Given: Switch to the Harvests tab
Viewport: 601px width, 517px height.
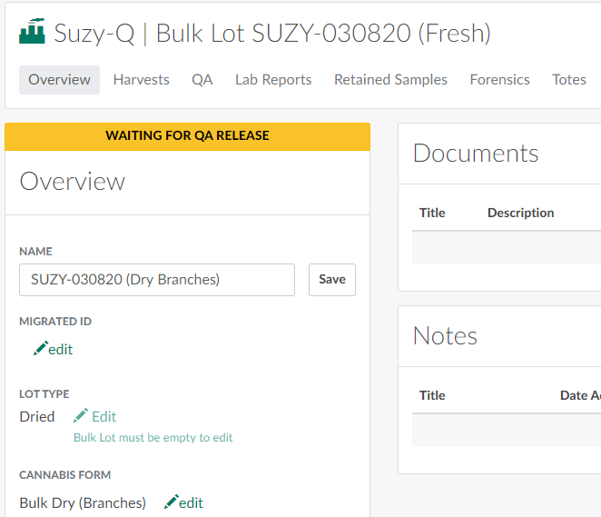Looking at the screenshot, I should click(141, 80).
